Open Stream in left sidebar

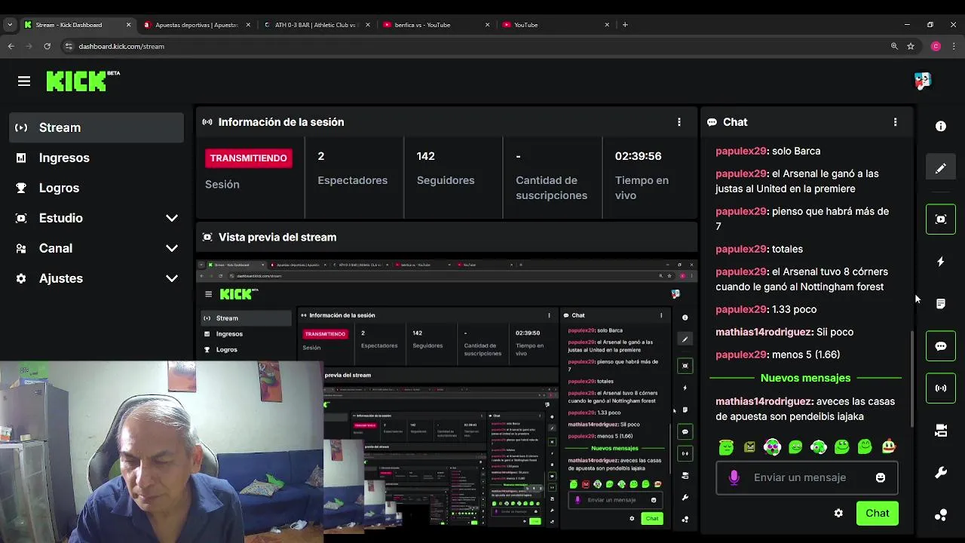click(97, 127)
